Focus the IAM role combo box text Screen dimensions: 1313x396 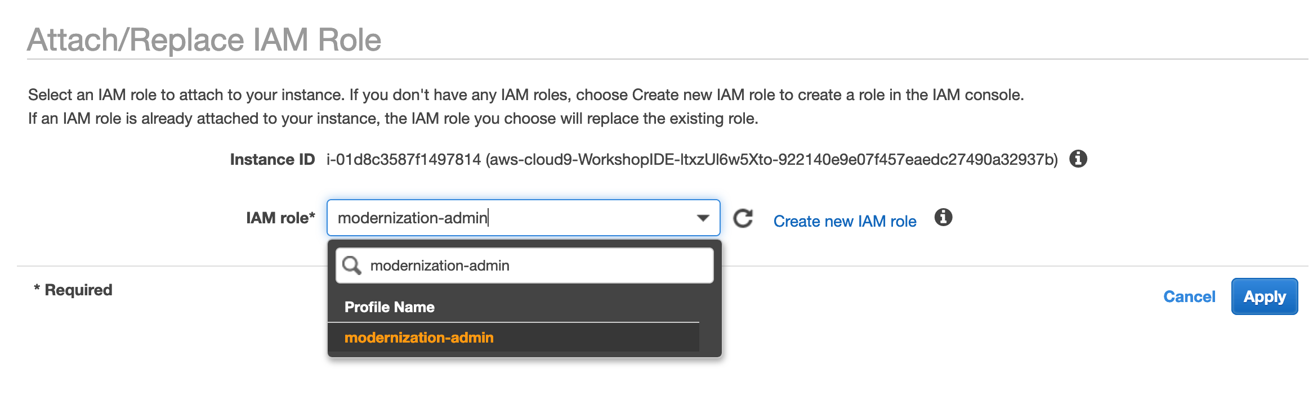524,218
